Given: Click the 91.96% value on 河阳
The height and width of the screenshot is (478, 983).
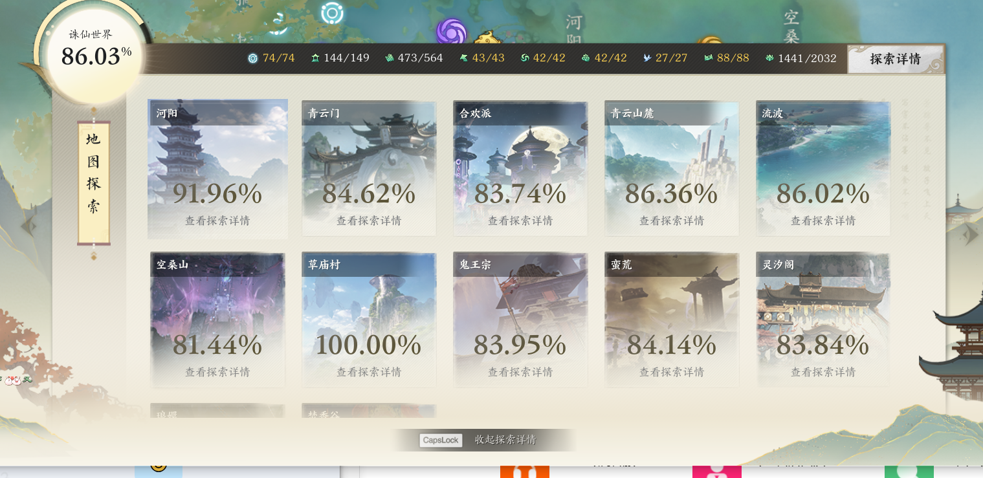Looking at the screenshot, I should click(x=217, y=193).
